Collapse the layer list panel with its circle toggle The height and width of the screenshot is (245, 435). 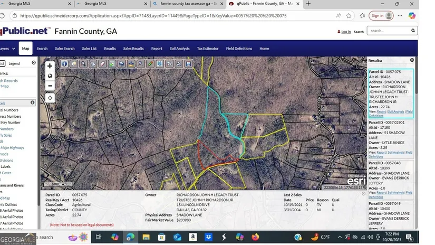[x=34, y=63]
